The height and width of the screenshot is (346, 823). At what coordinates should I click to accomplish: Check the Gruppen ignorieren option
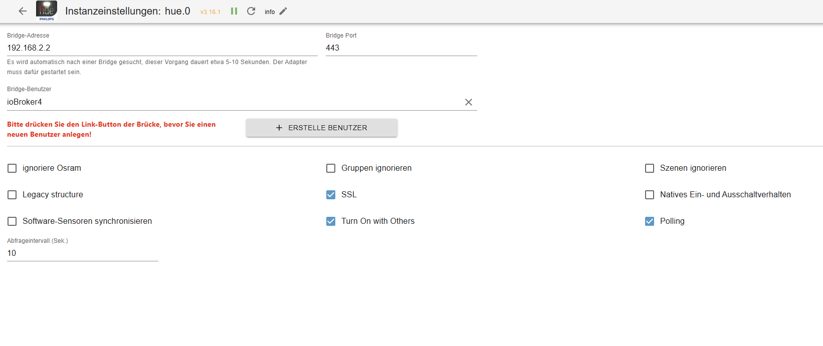pos(331,168)
